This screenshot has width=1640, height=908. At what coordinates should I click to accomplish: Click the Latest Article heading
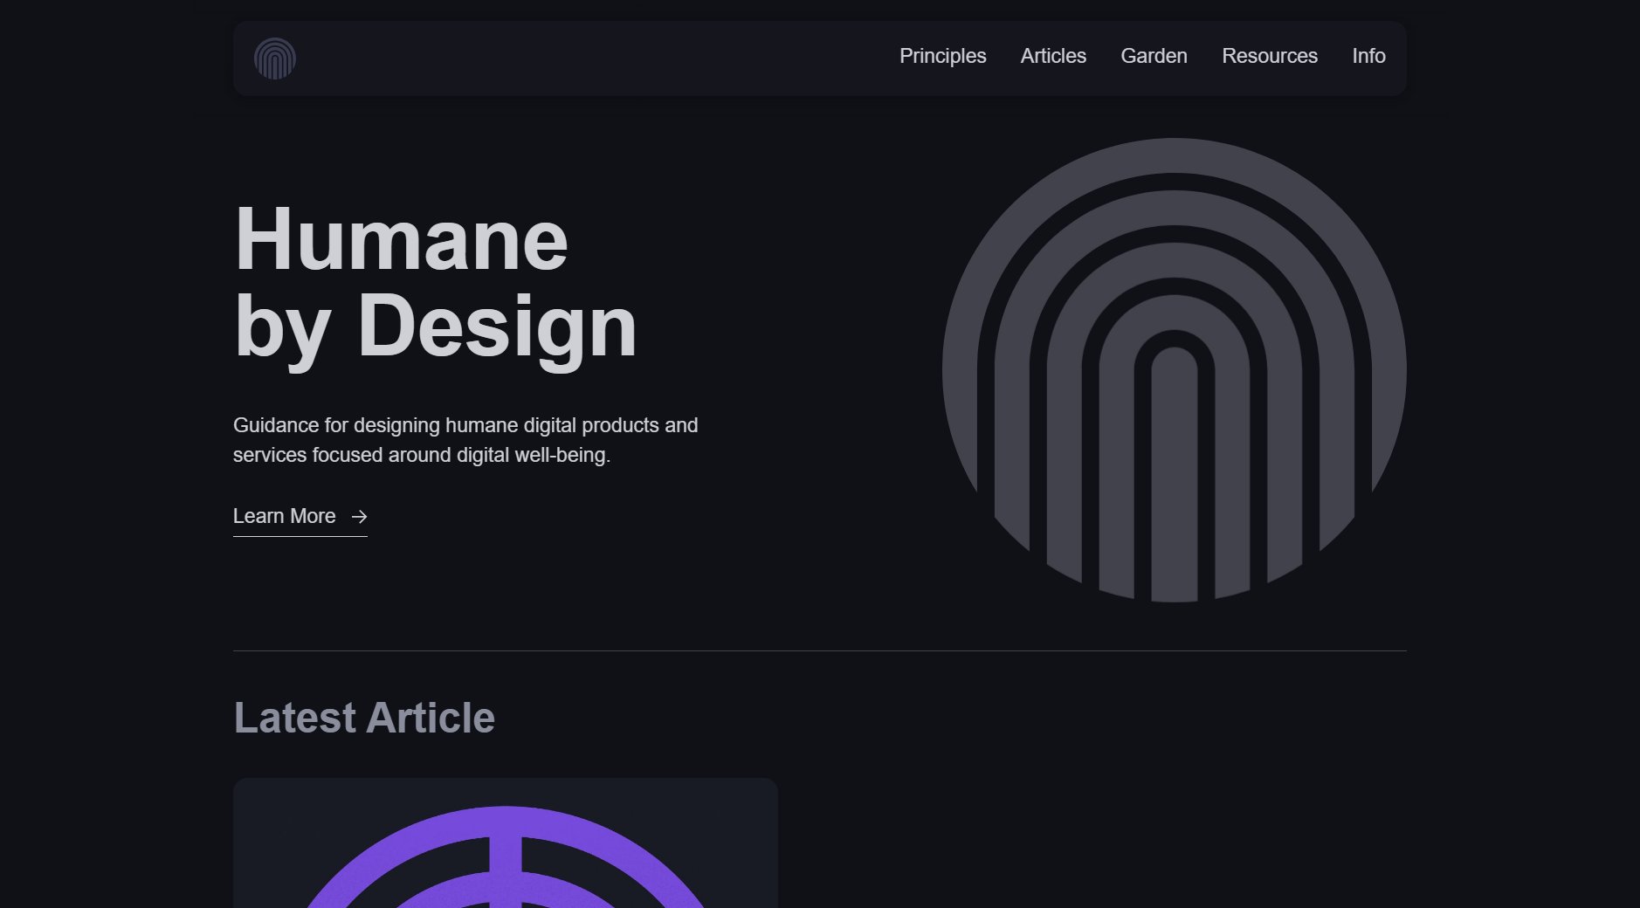tap(363, 718)
